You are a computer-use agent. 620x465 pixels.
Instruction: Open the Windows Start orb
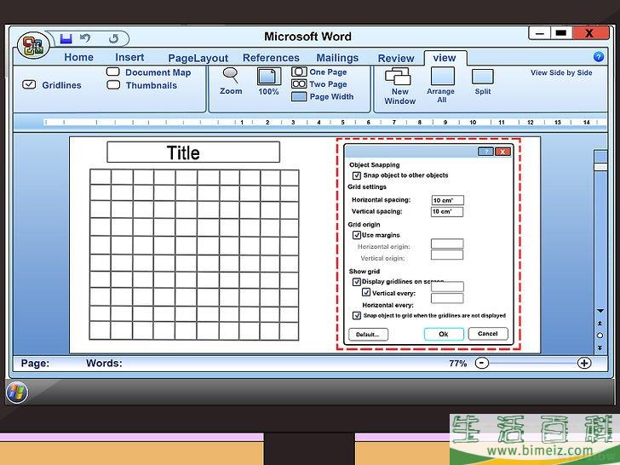tap(17, 392)
